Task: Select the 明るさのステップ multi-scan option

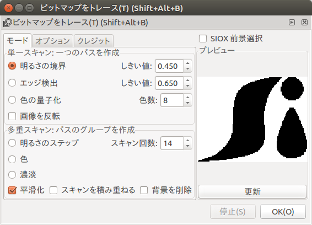Action: pyautogui.click(x=12, y=143)
